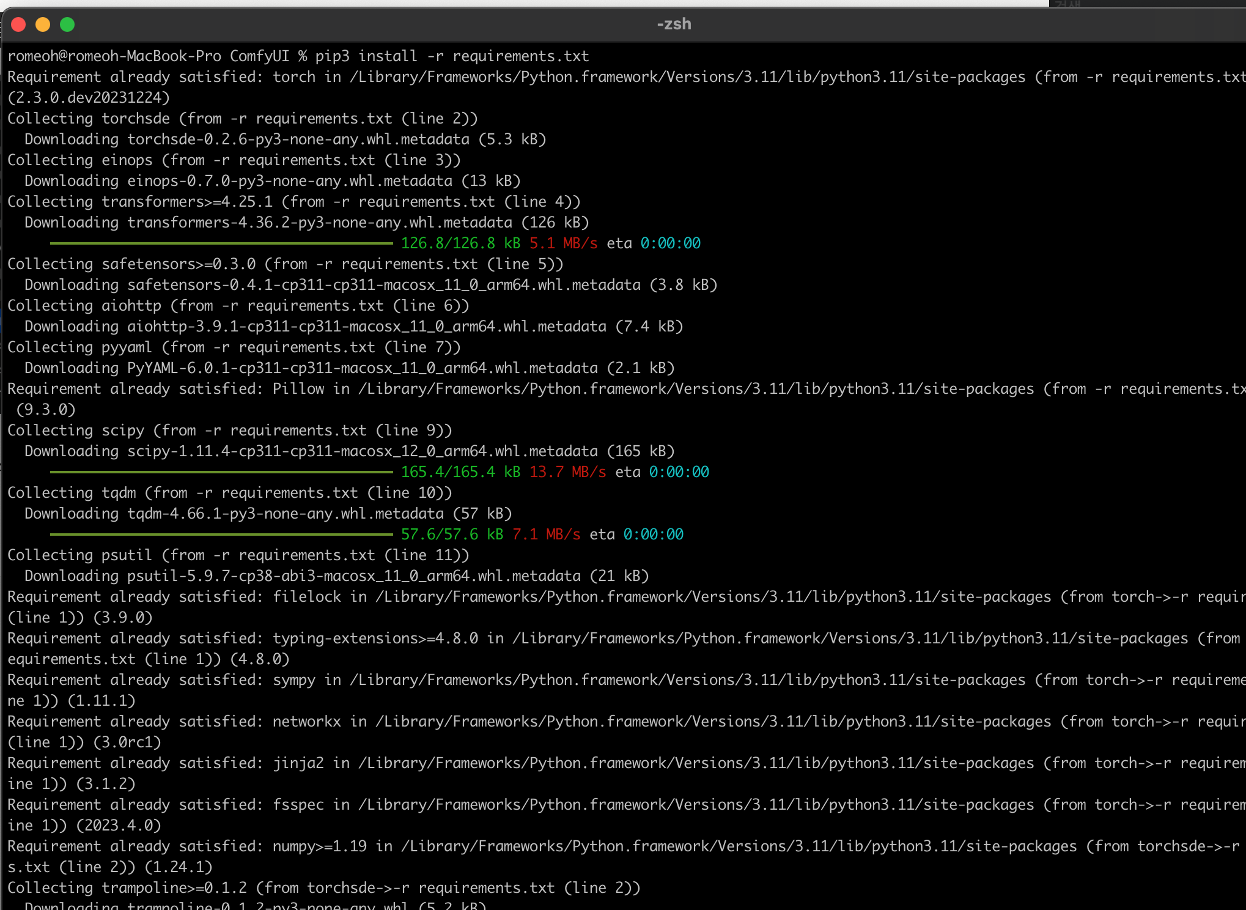Click the 5.1 MB/s red speed text
Screen dimensions: 1246x910
(x=563, y=243)
